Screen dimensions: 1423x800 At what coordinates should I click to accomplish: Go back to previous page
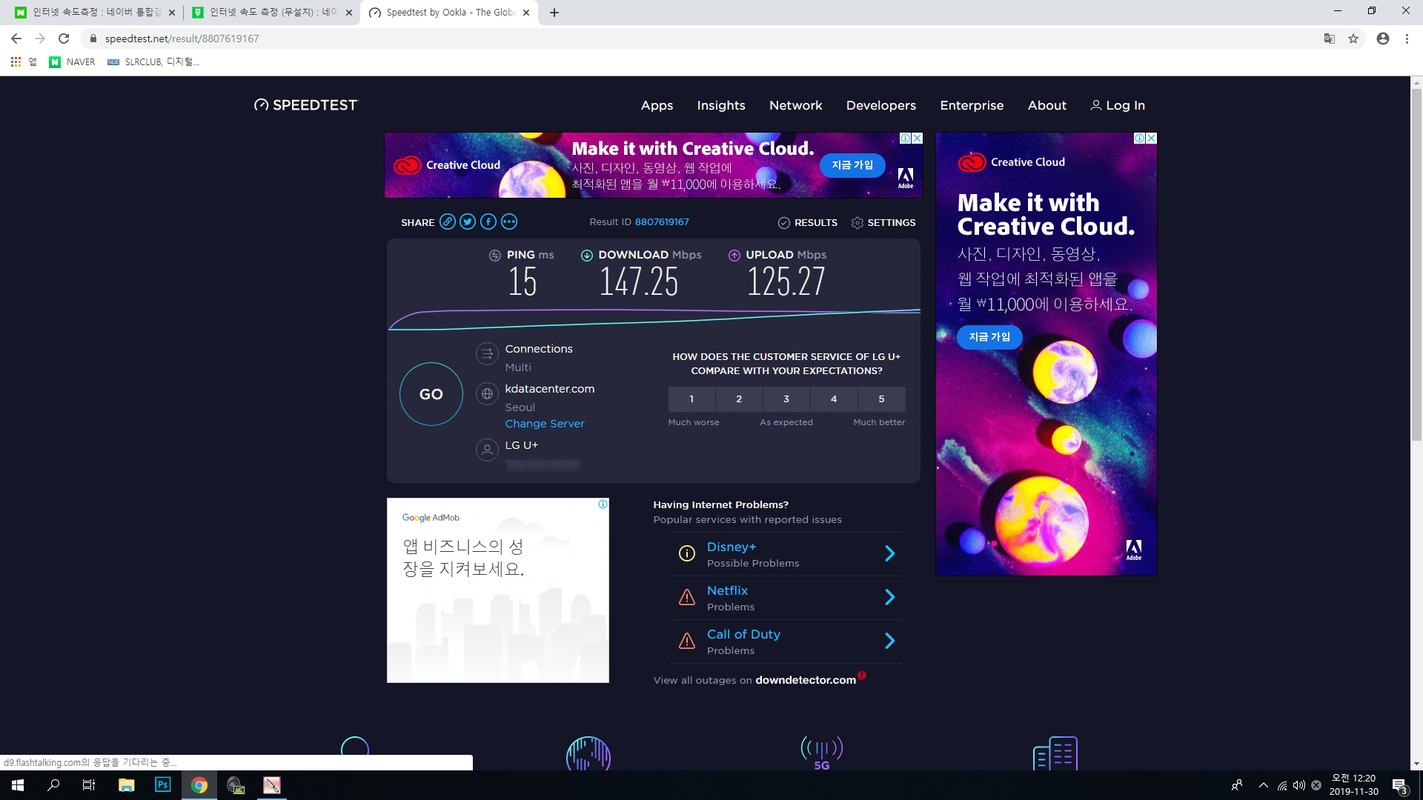[16, 39]
